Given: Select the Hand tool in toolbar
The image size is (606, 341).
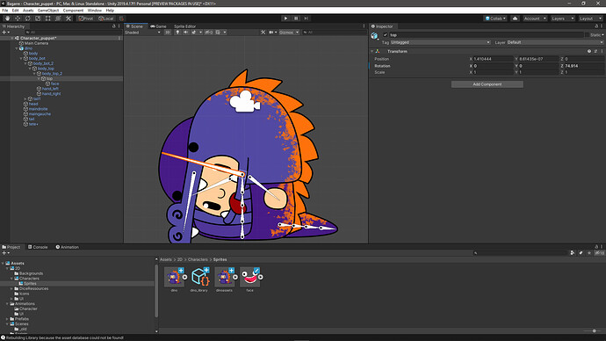Looking at the screenshot, I should coord(7,18).
